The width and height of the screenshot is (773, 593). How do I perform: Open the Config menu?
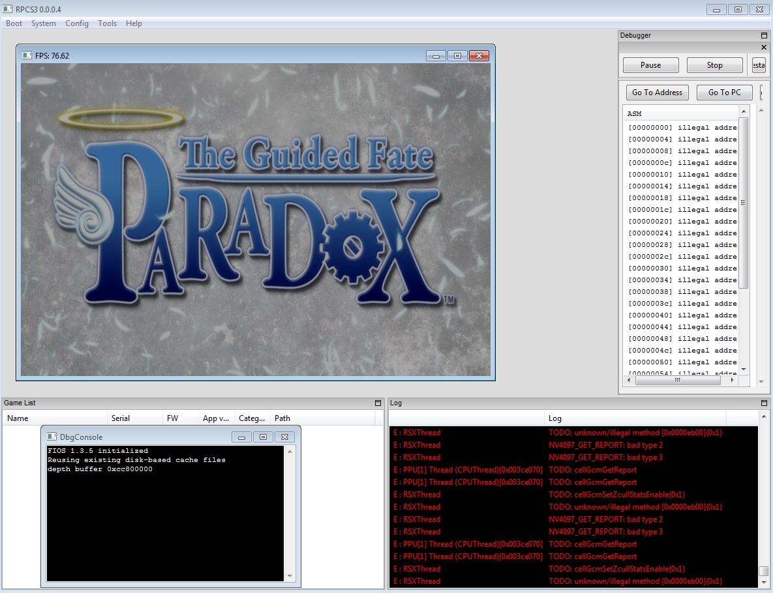(x=77, y=23)
